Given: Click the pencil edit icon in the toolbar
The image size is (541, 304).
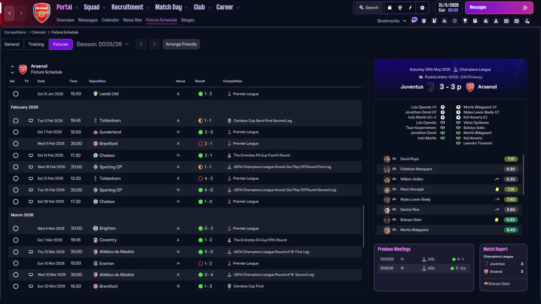Looking at the screenshot, I should (x=410, y=8).
